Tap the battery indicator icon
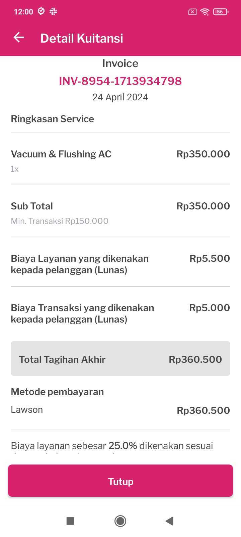 220,12
